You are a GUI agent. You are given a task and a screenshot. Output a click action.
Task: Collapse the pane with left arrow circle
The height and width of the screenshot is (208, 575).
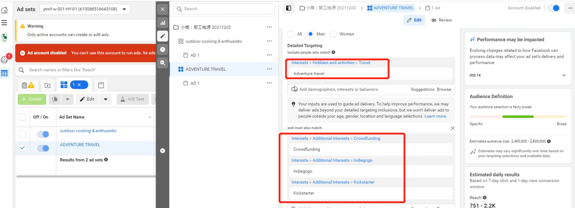[162, 151]
